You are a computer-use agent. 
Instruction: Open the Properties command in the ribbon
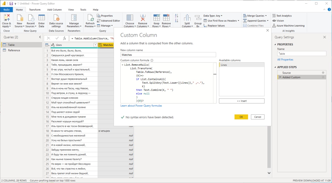(x=105, y=16)
